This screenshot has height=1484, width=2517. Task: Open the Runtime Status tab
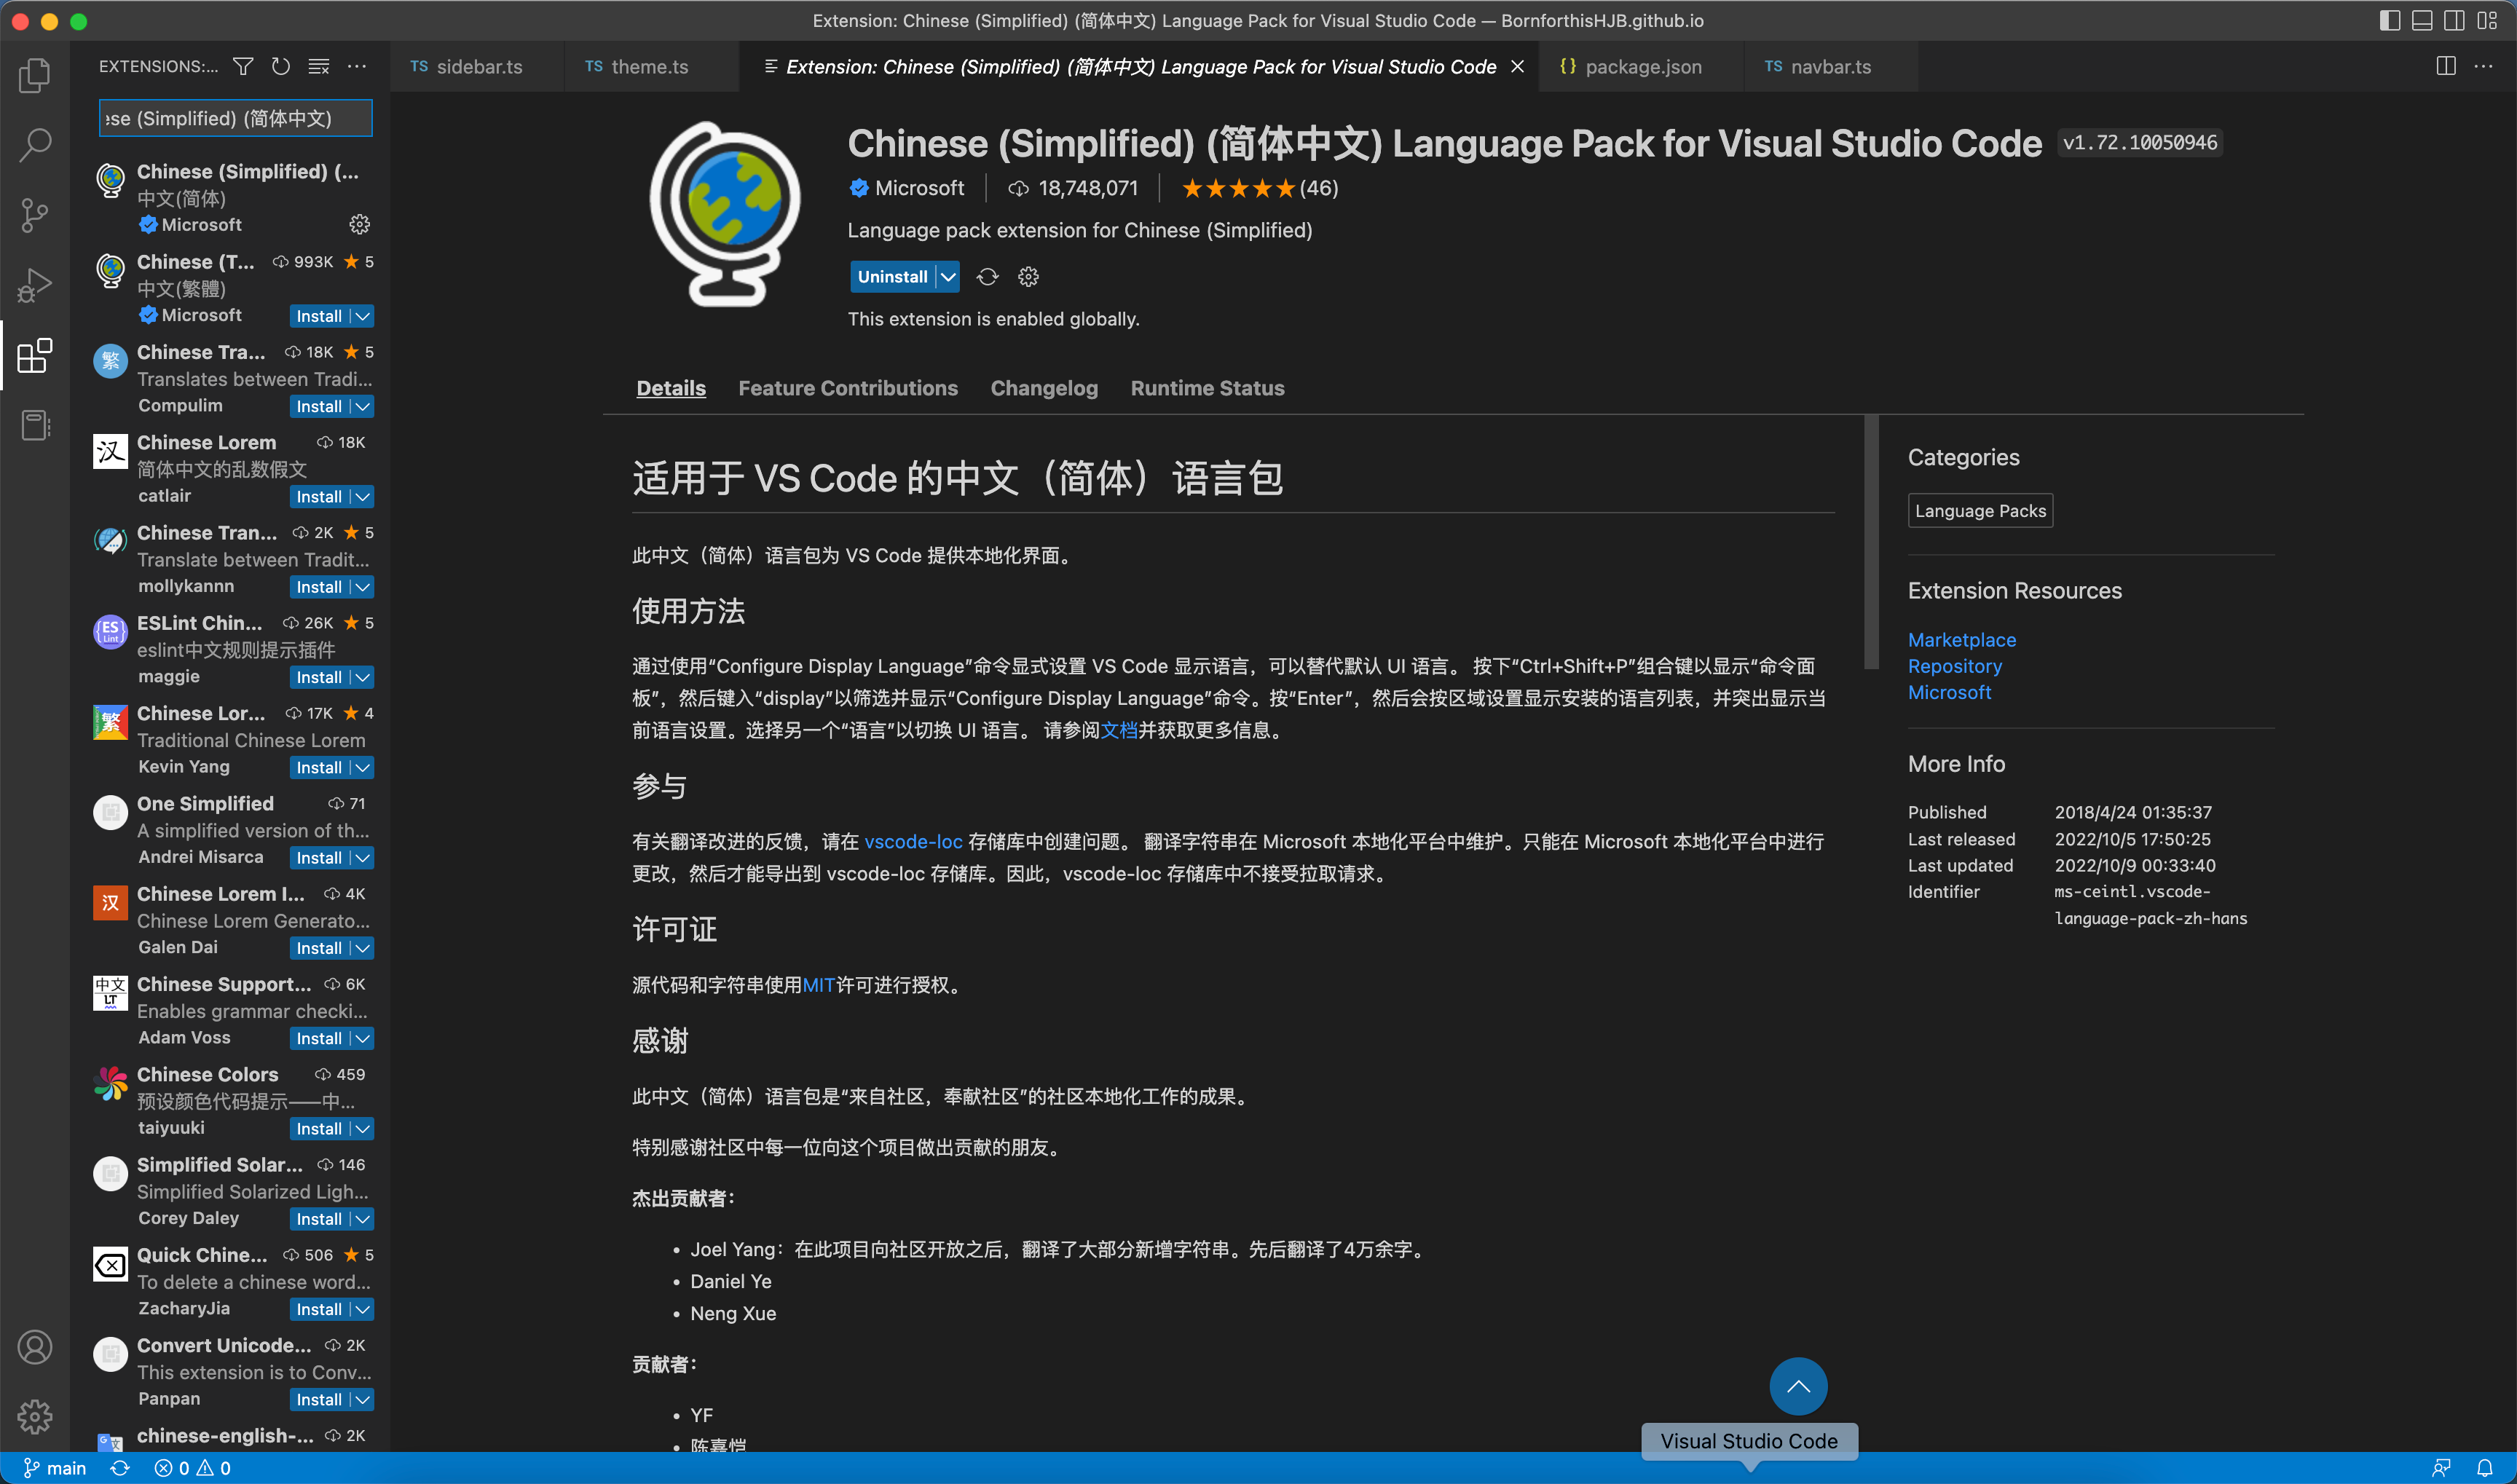[1207, 388]
